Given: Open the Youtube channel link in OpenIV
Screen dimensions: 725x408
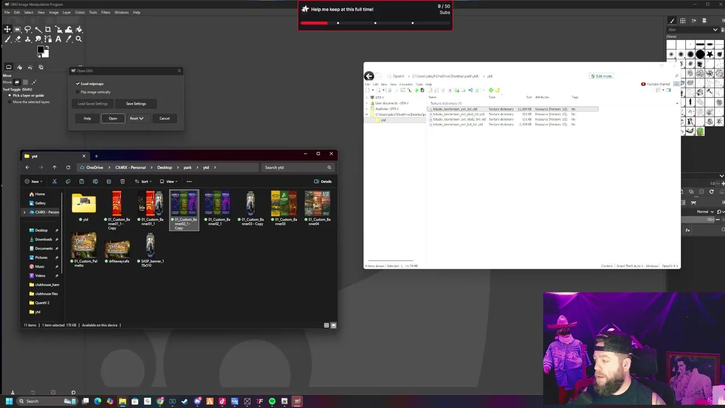Looking at the screenshot, I should pos(655,84).
